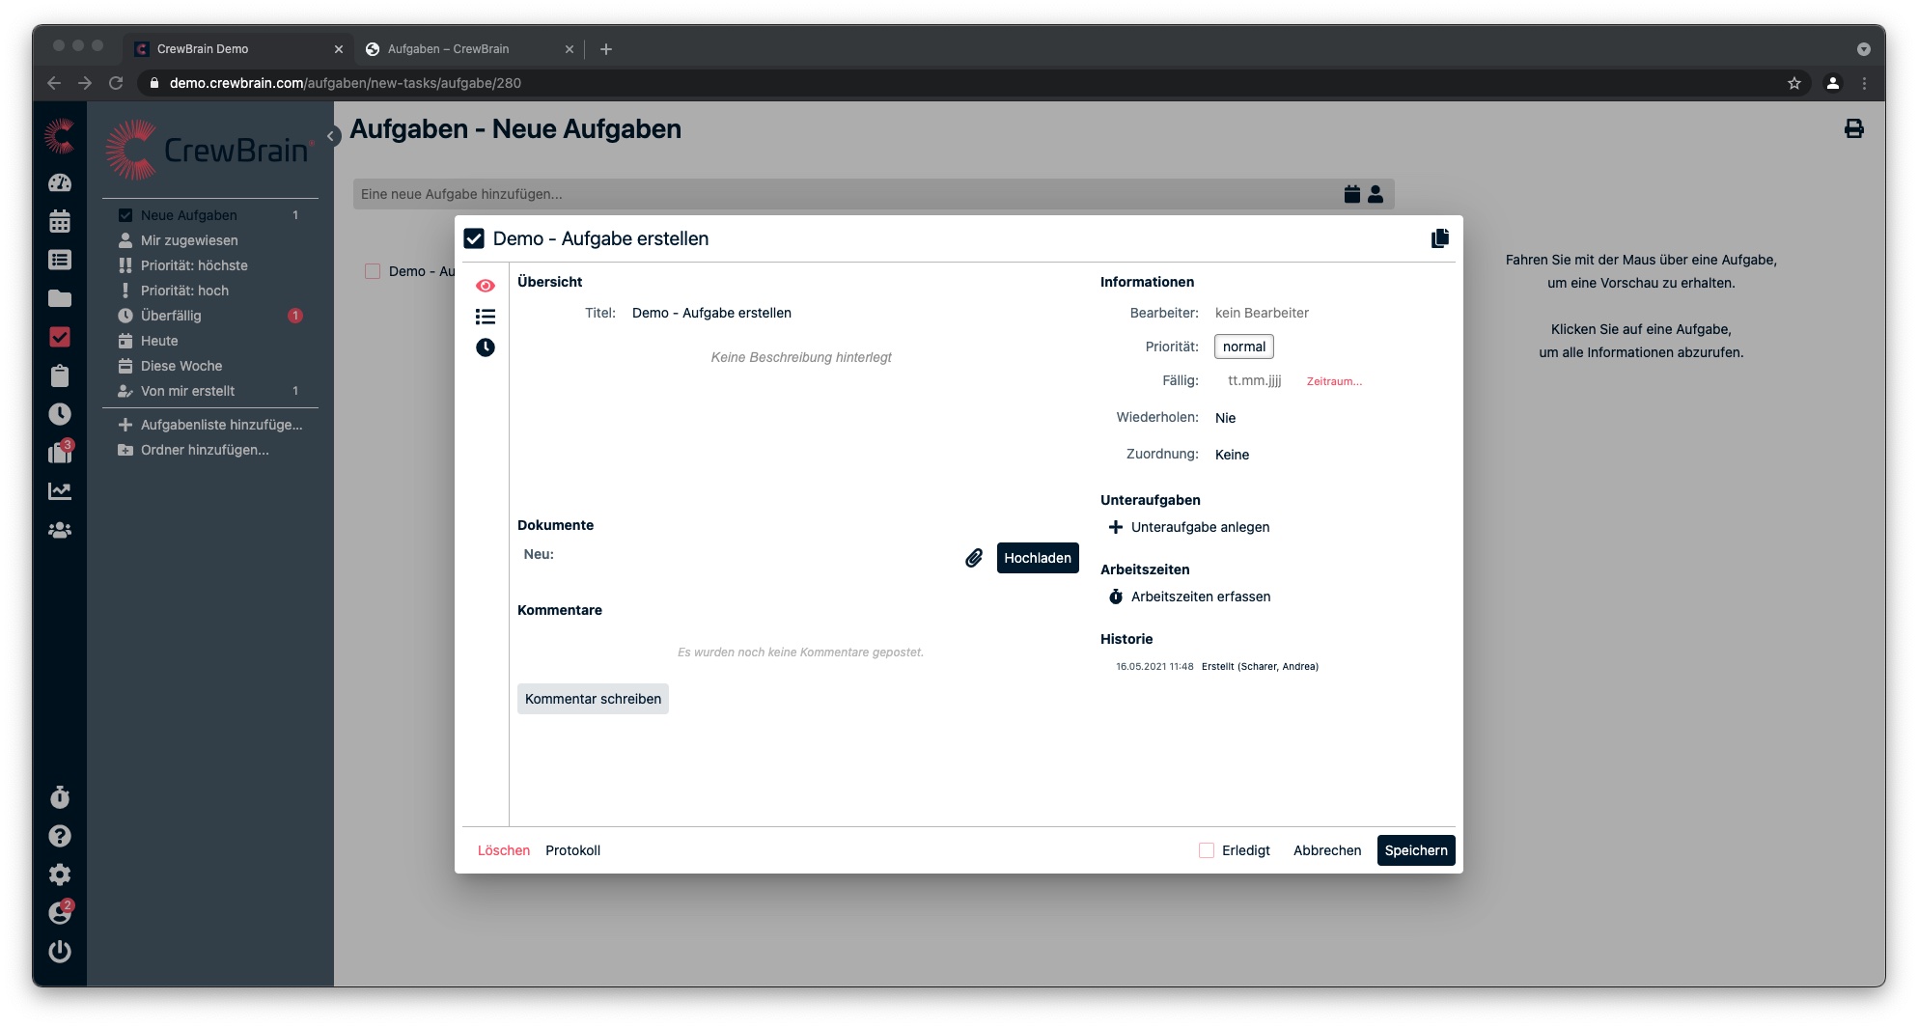Switch to the Aufgaben – CrewBrain browser tab

pos(449,49)
